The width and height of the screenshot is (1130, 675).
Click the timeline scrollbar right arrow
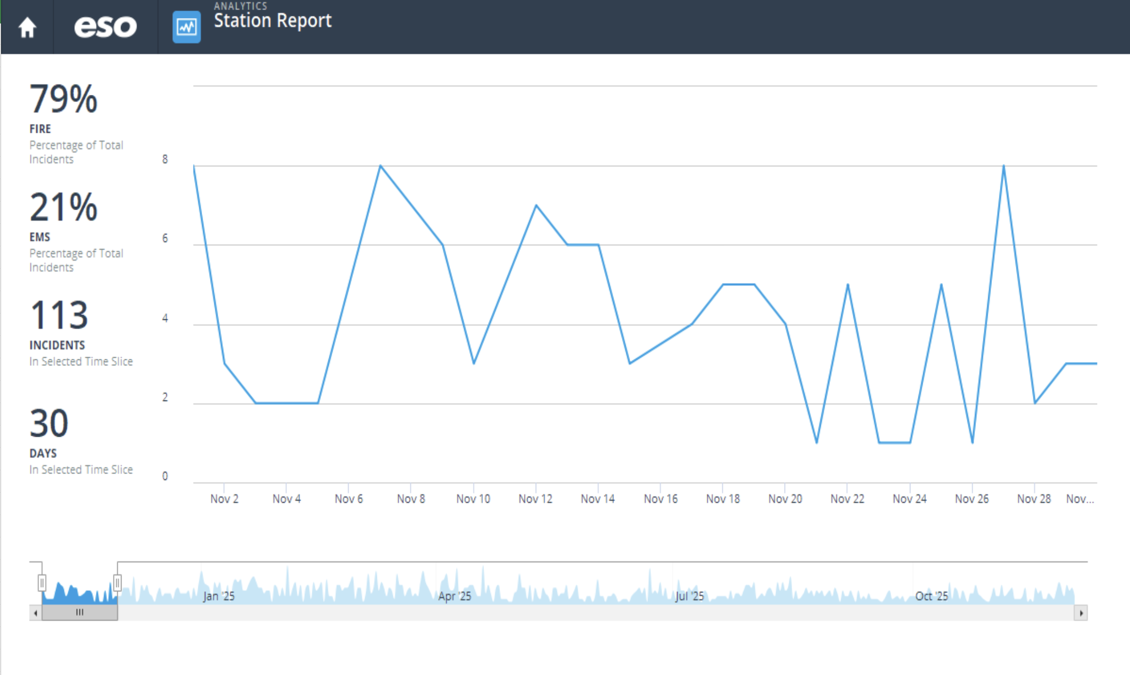[1080, 613]
